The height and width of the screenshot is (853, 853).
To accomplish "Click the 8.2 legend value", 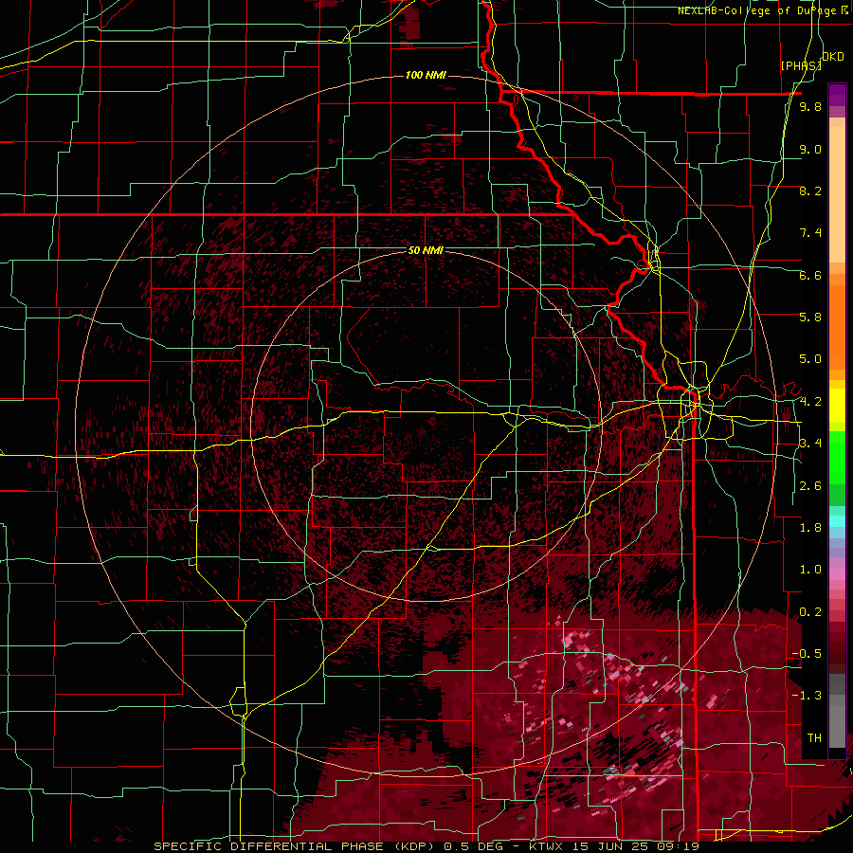I will (810, 191).
